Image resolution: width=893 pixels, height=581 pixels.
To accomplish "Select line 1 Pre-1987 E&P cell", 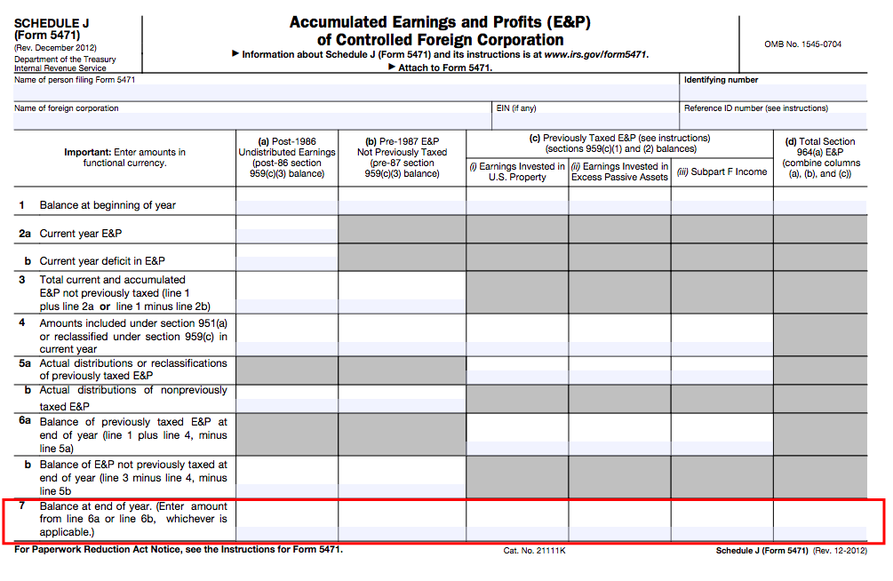I will pyautogui.click(x=403, y=207).
